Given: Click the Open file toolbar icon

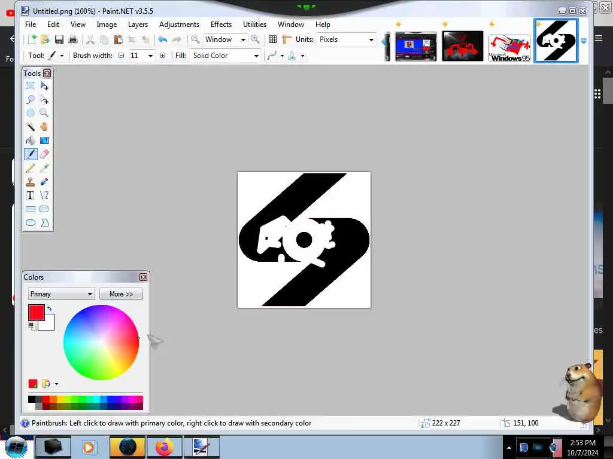Looking at the screenshot, I should (45, 39).
